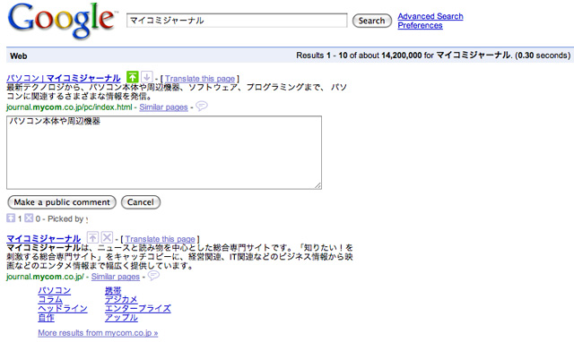574x342 pixels.
Task: Click the Web label in results bar
Action: pos(19,56)
